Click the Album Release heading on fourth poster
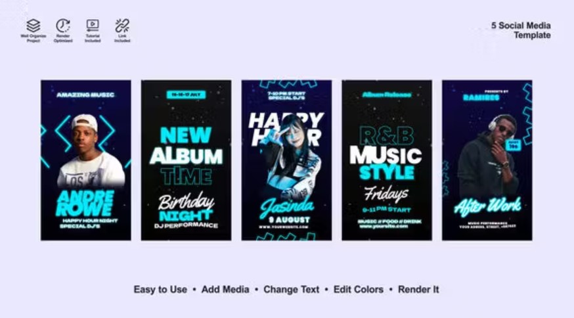 (x=387, y=95)
